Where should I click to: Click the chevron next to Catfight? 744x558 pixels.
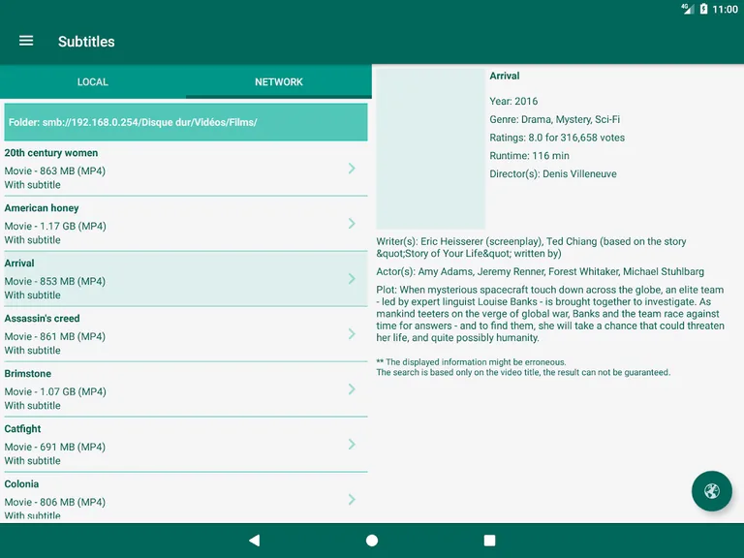352,445
